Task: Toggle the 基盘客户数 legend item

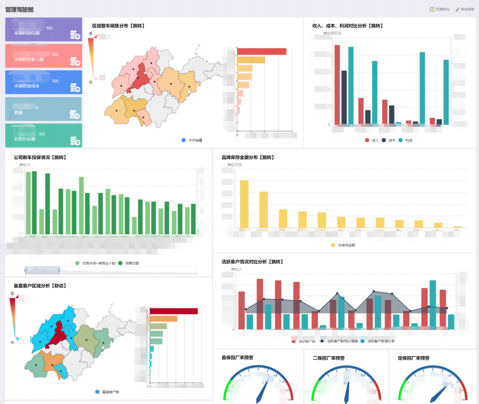Action: (x=107, y=392)
